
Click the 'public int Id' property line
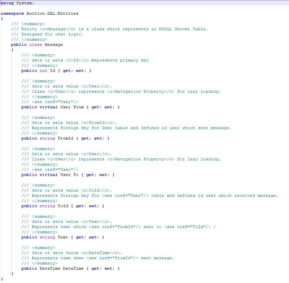tap(56, 71)
